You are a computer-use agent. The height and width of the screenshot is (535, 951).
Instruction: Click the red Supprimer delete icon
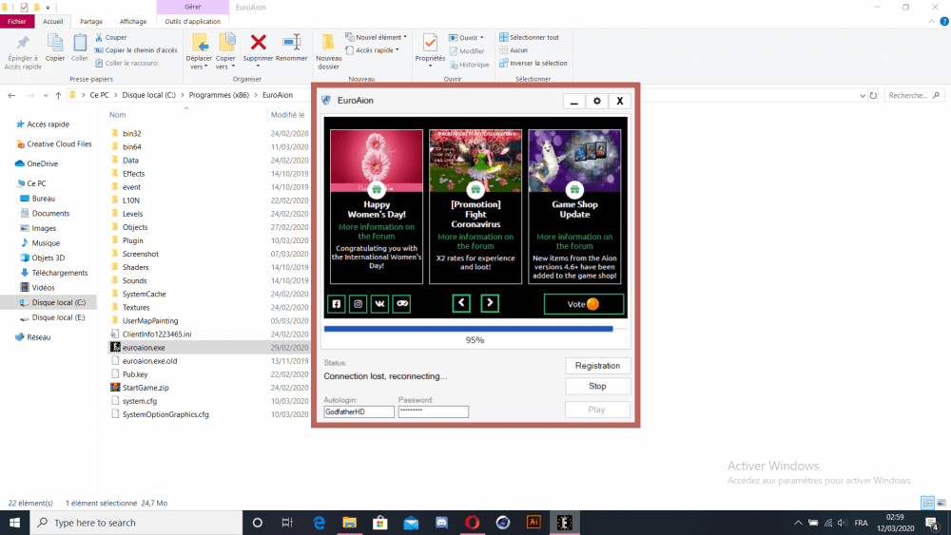click(258, 43)
